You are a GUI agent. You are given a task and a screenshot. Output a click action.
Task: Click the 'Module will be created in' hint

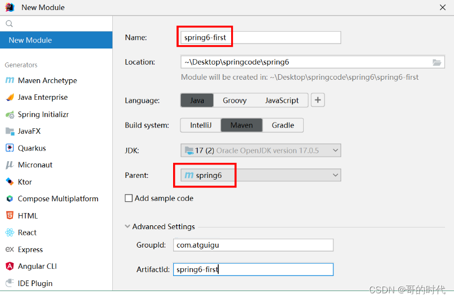[300, 77]
